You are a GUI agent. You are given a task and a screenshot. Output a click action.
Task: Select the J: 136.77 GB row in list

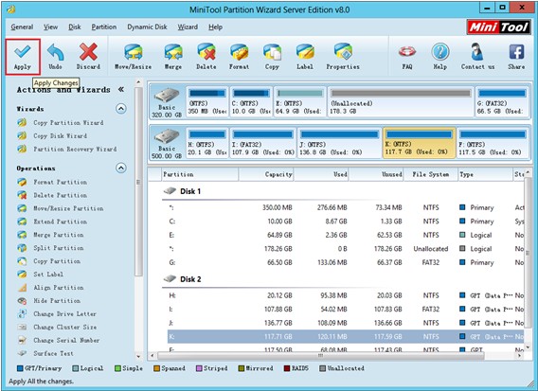pos(346,323)
